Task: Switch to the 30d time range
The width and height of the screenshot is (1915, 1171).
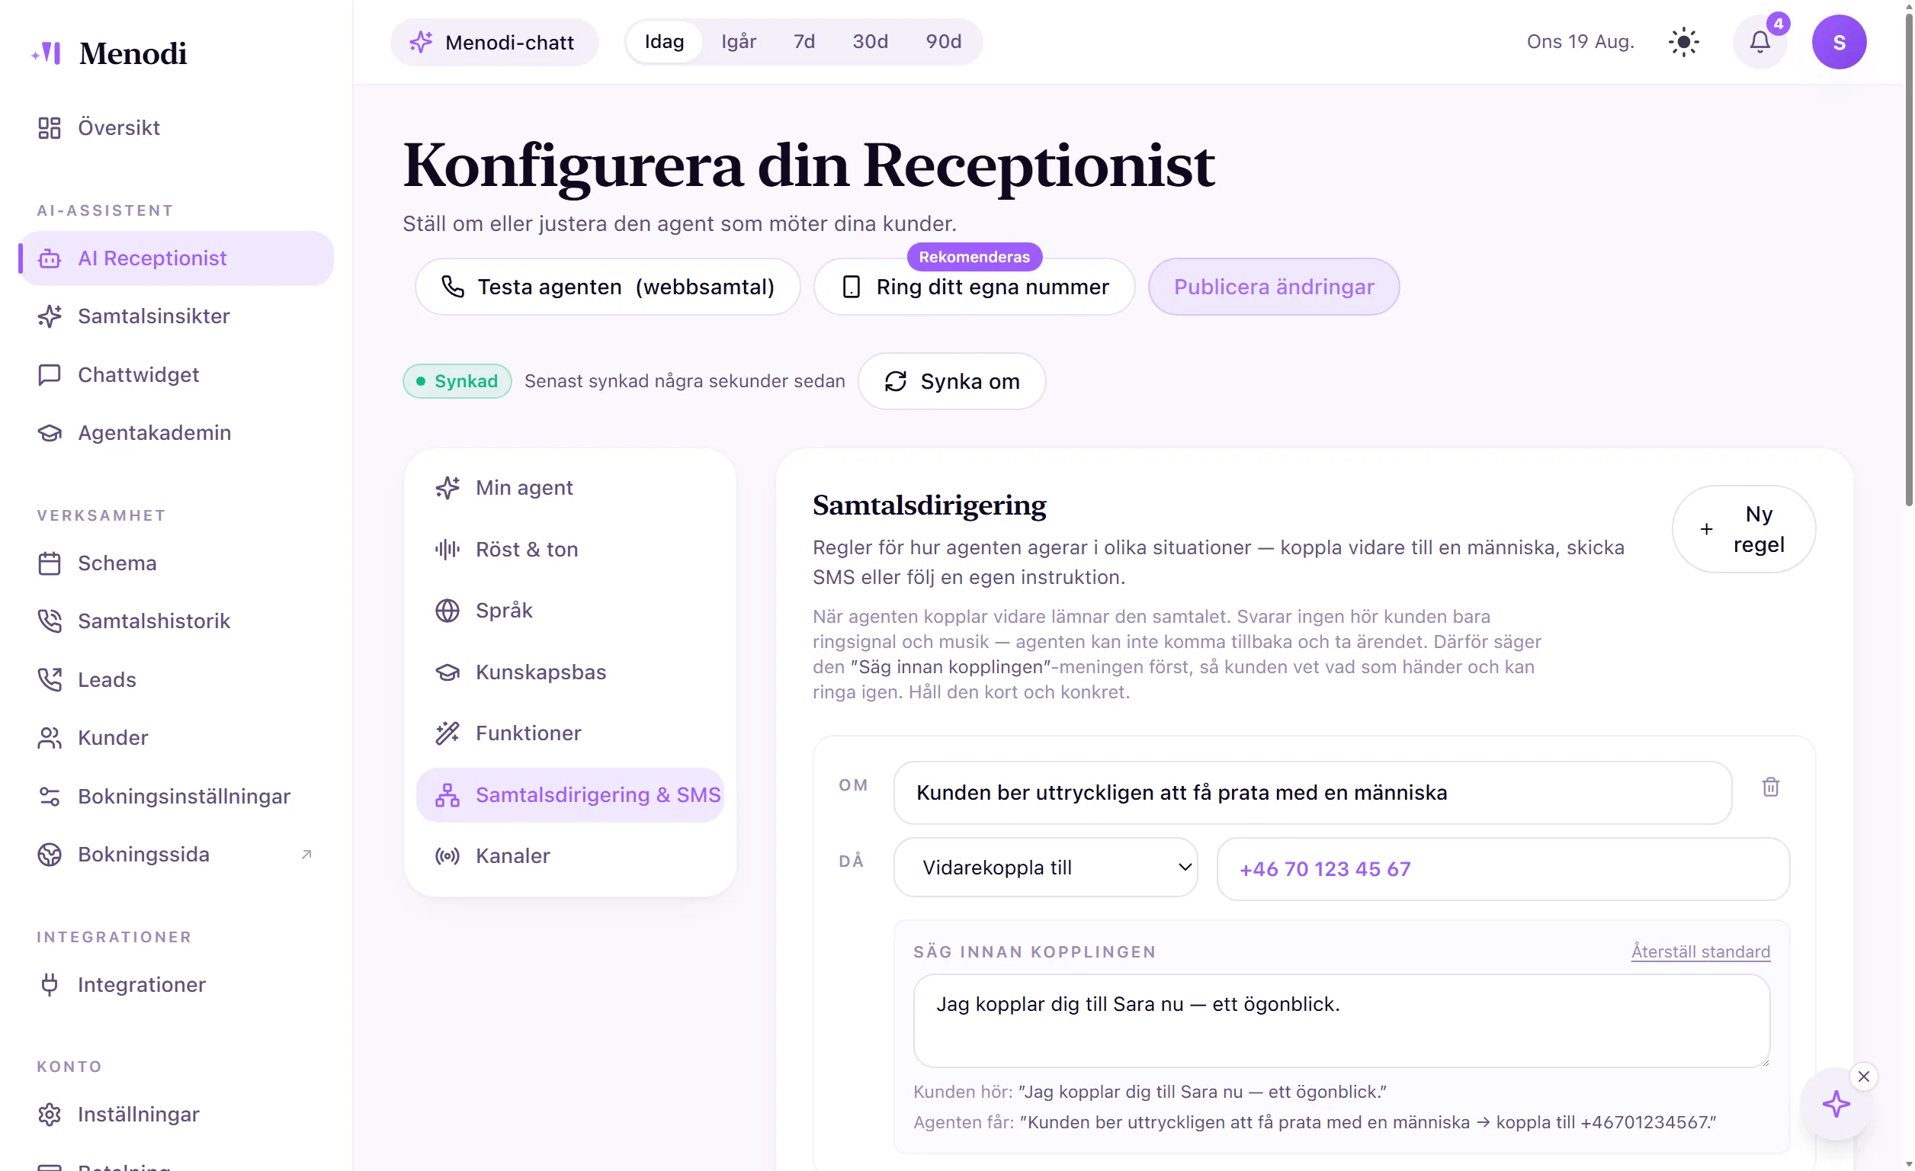Action: tap(870, 42)
